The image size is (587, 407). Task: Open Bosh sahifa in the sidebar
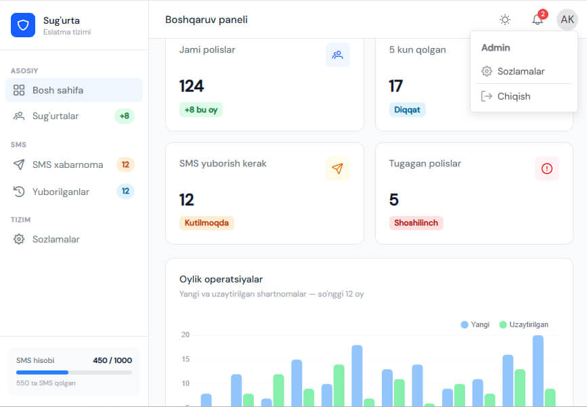pos(74,90)
